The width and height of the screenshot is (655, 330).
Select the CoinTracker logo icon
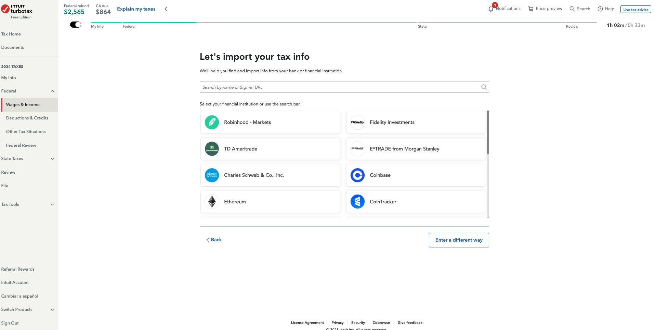[x=357, y=202]
